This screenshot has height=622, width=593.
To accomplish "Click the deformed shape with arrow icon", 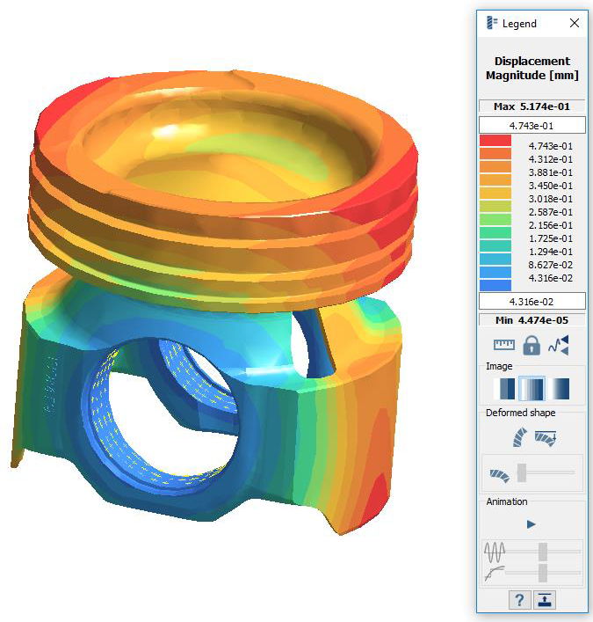I will tap(546, 435).
